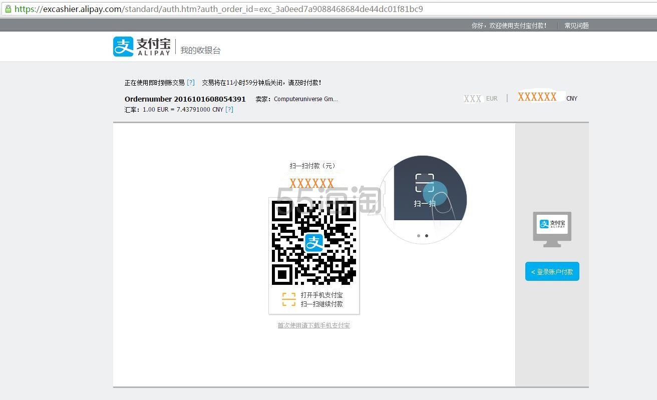Click the 扫一扫继续付款 instruction text

(x=322, y=304)
